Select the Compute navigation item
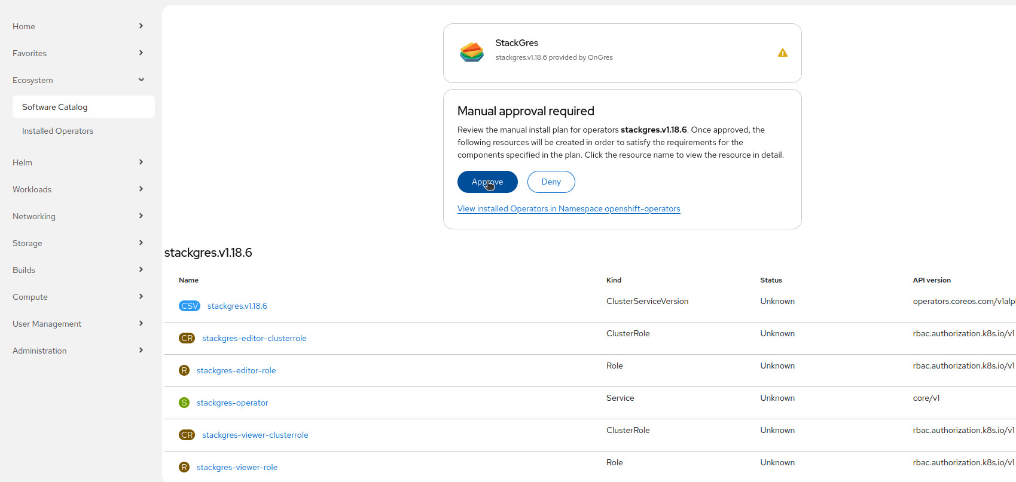 click(x=30, y=297)
